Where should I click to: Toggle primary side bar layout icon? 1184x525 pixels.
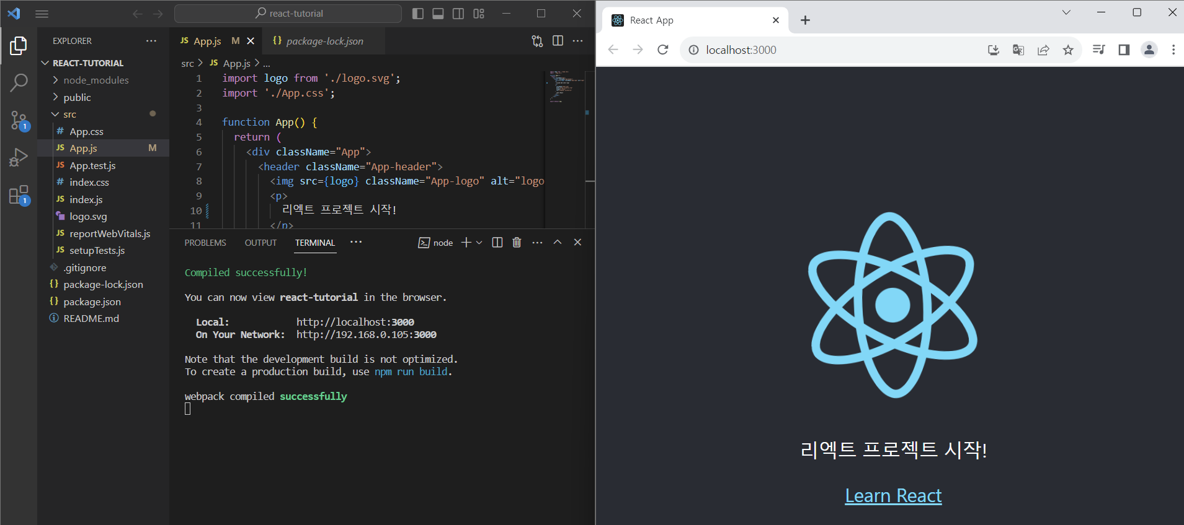[418, 14]
